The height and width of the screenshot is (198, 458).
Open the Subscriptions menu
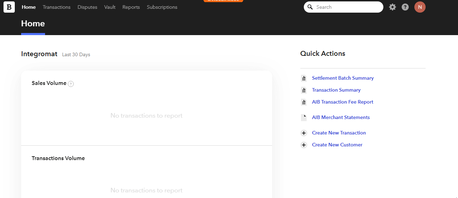coord(162,7)
